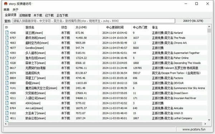Click the horizontal scrollbar left arrow
Viewport: 215px width, 134px height.
[6, 124]
